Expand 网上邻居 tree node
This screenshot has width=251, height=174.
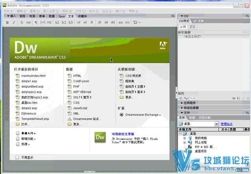click(185, 142)
